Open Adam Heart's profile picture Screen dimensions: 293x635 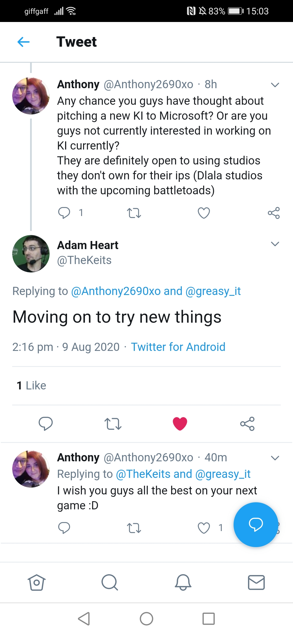(x=31, y=254)
